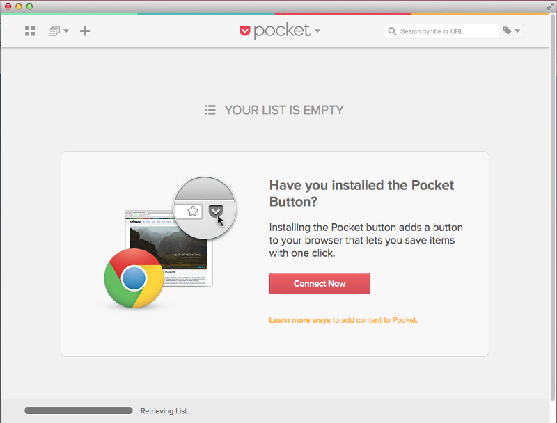This screenshot has height=423, width=557.
Task: Switch to the tile grid view
Action: (30, 31)
